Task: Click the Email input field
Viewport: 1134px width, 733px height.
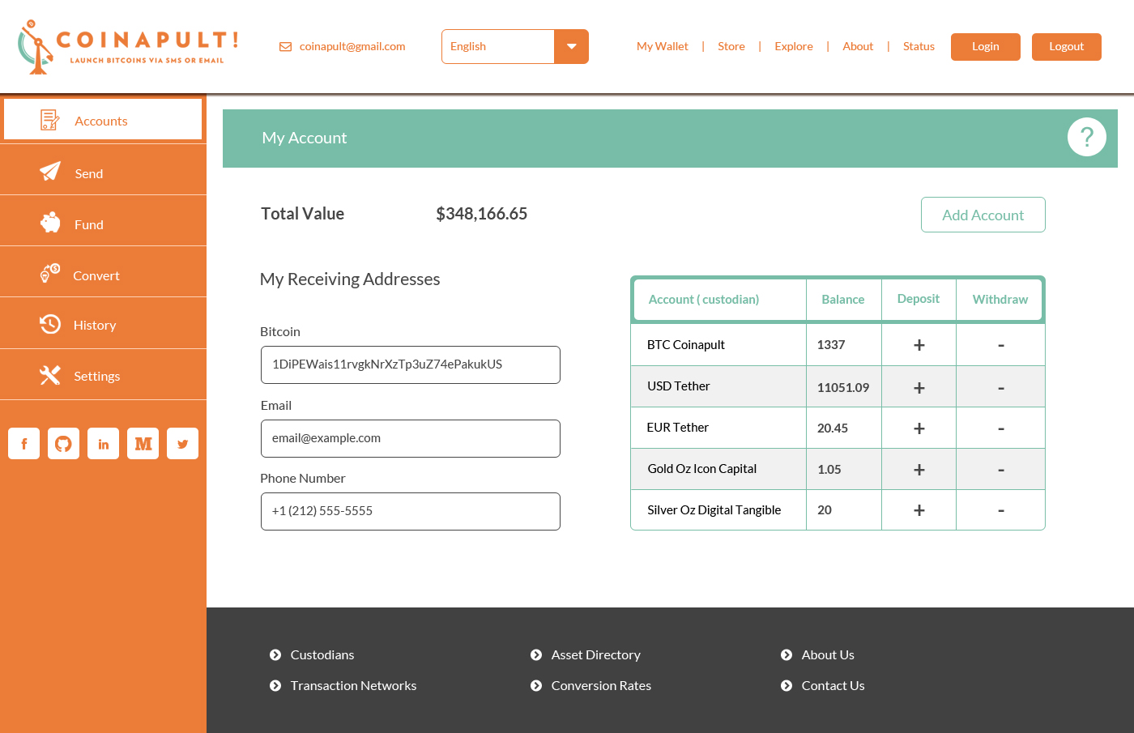Action: point(411,438)
